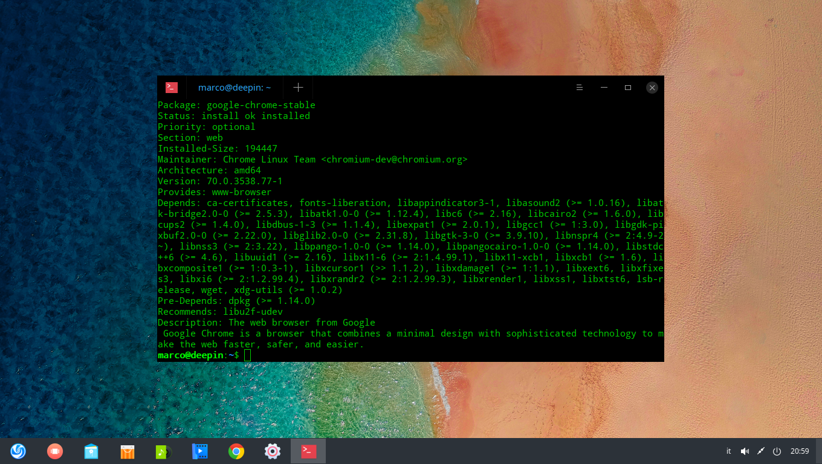Launch the green music player from the dock

coord(163,451)
